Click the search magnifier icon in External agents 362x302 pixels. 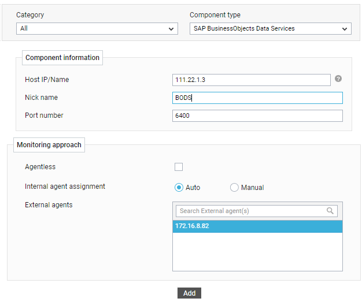coord(330,211)
